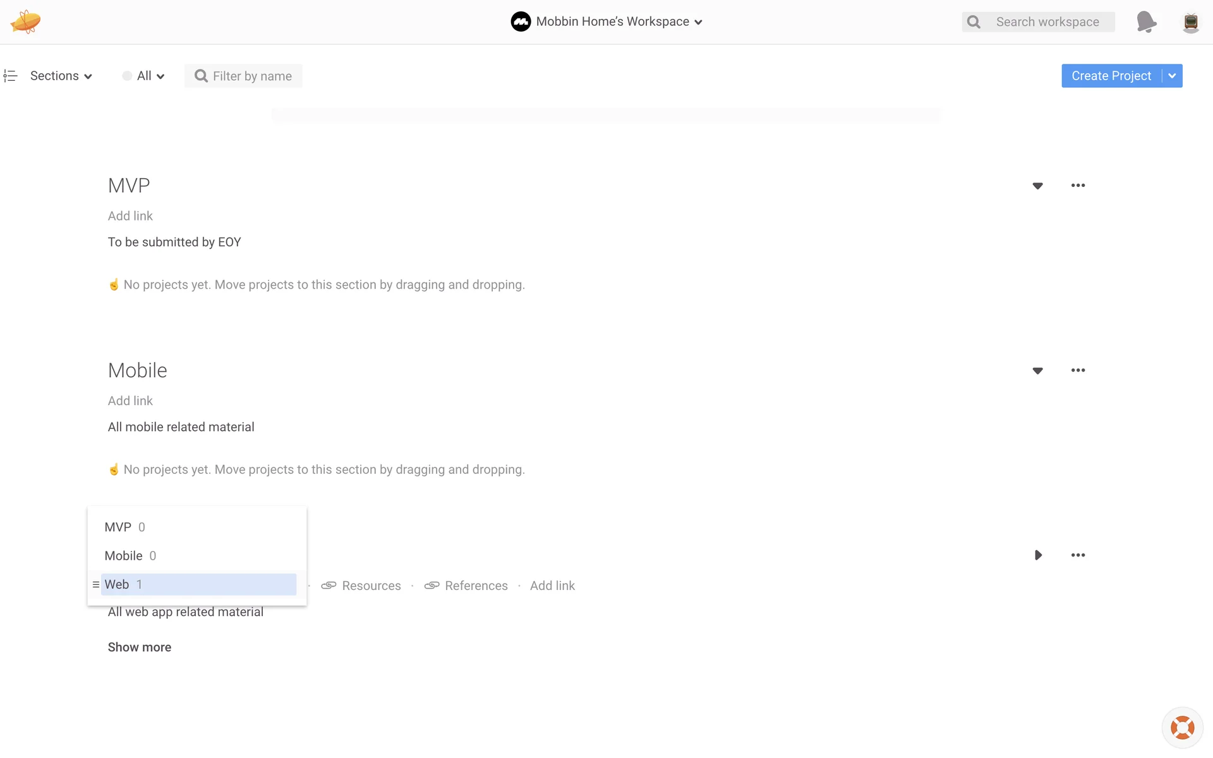This screenshot has height=758, width=1213.
Task: Open the Create Project dropdown arrow
Action: coord(1172,76)
